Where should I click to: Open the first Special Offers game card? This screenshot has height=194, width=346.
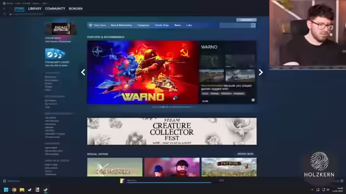pyautogui.click(x=115, y=167)
